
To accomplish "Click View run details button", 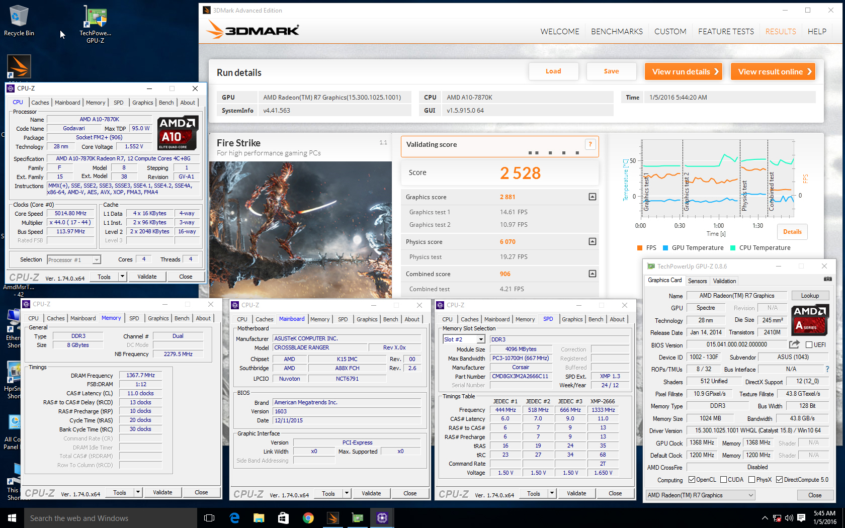I will coord(684,71).
